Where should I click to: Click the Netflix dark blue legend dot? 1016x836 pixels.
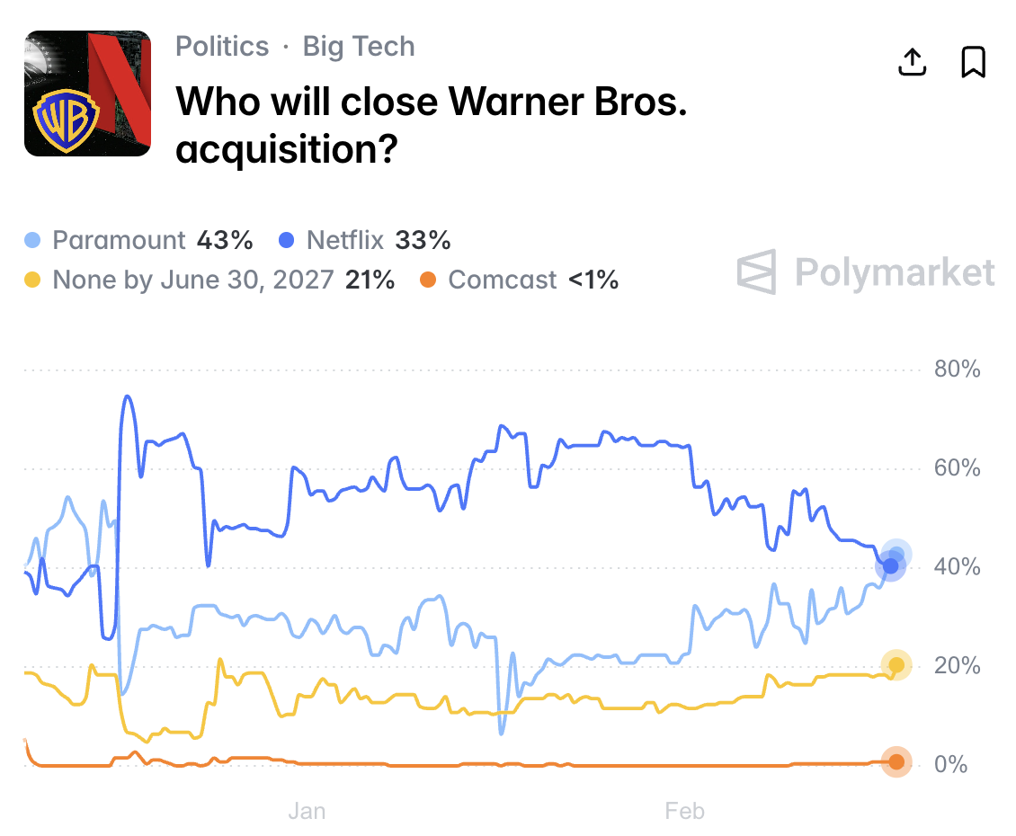287,241
